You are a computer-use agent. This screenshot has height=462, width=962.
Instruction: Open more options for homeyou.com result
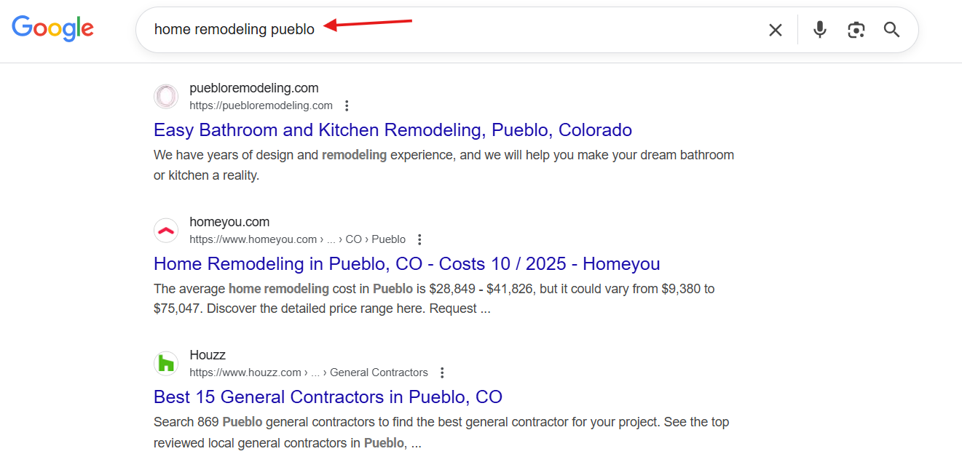pos(419,239)
